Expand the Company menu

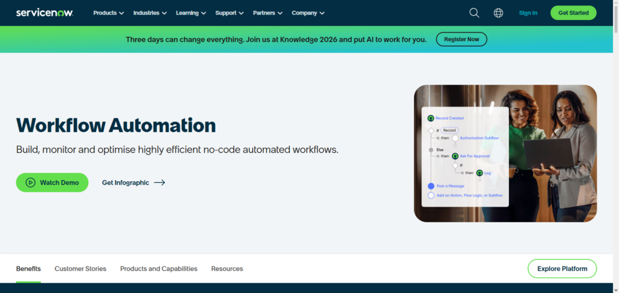pyautogui.click(x=308, y=13)
